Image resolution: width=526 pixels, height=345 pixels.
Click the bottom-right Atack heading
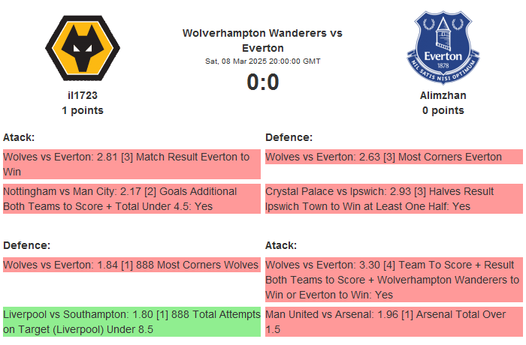pos(281,245)
